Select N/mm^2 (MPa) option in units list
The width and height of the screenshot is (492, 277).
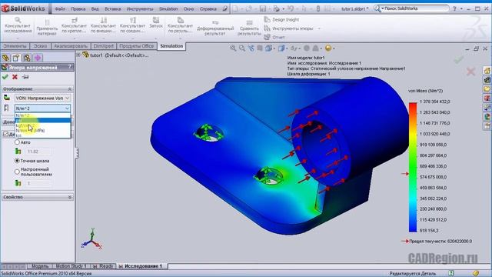click(43, 130)
